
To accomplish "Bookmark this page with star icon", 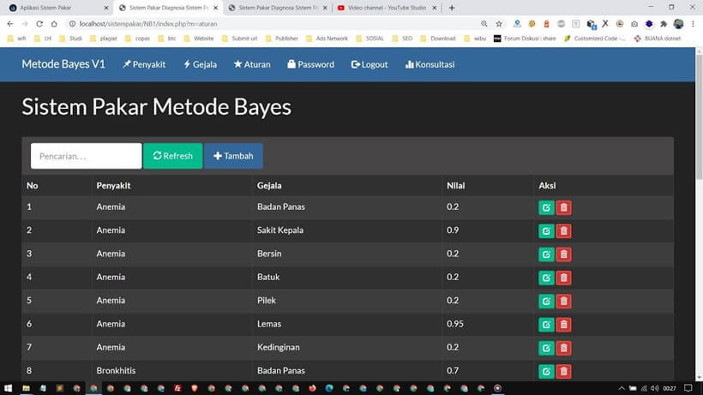I will [x=499, y=24].
